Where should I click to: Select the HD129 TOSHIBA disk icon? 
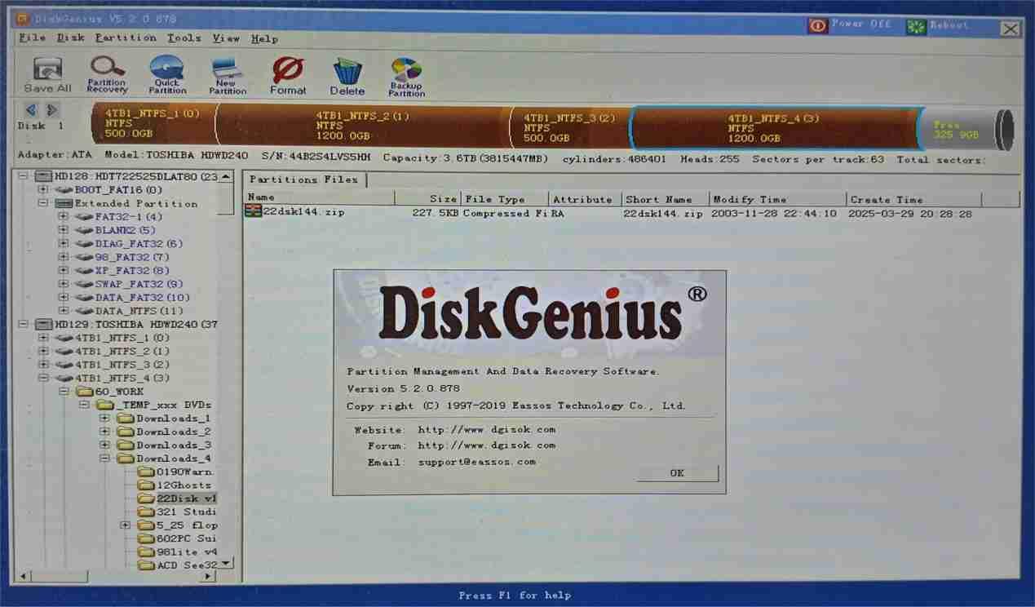coord(43,324)
